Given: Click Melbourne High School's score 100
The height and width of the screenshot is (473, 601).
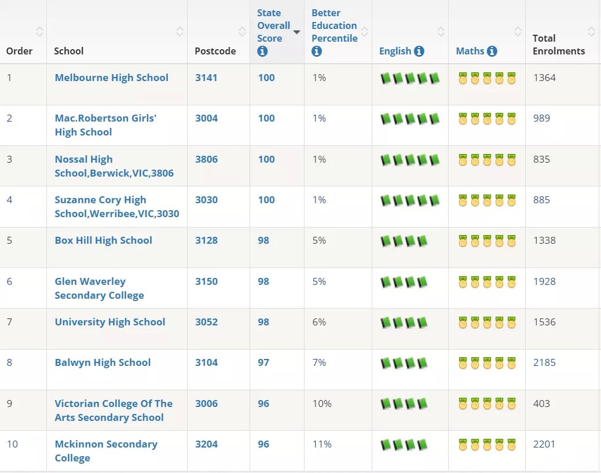Looking at the screenshot, I should point(266,78).
